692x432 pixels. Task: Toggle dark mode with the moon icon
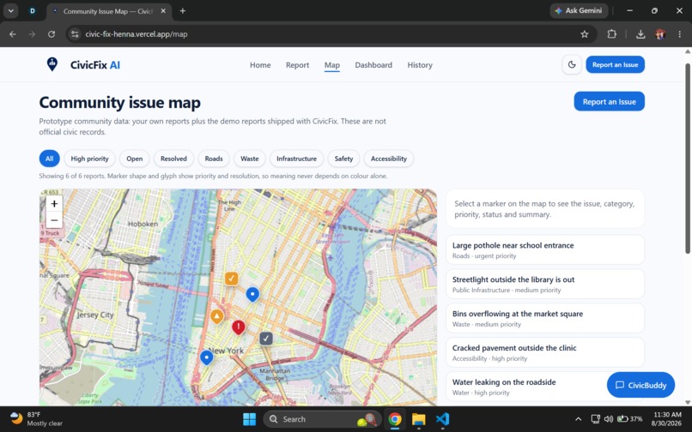(x=572, y=64)
